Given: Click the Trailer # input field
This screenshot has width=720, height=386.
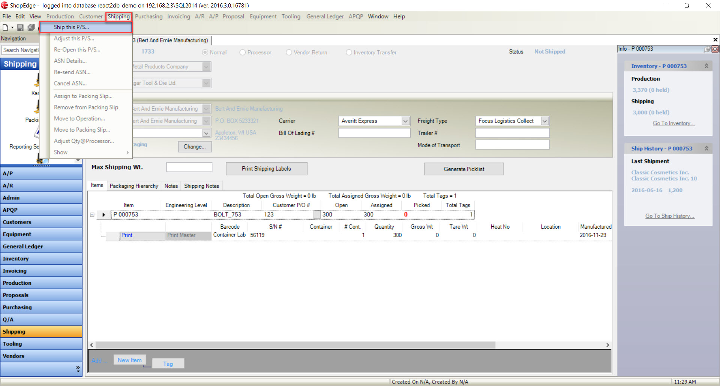Looking at the screenshot, I should click(x=512, y=133).
